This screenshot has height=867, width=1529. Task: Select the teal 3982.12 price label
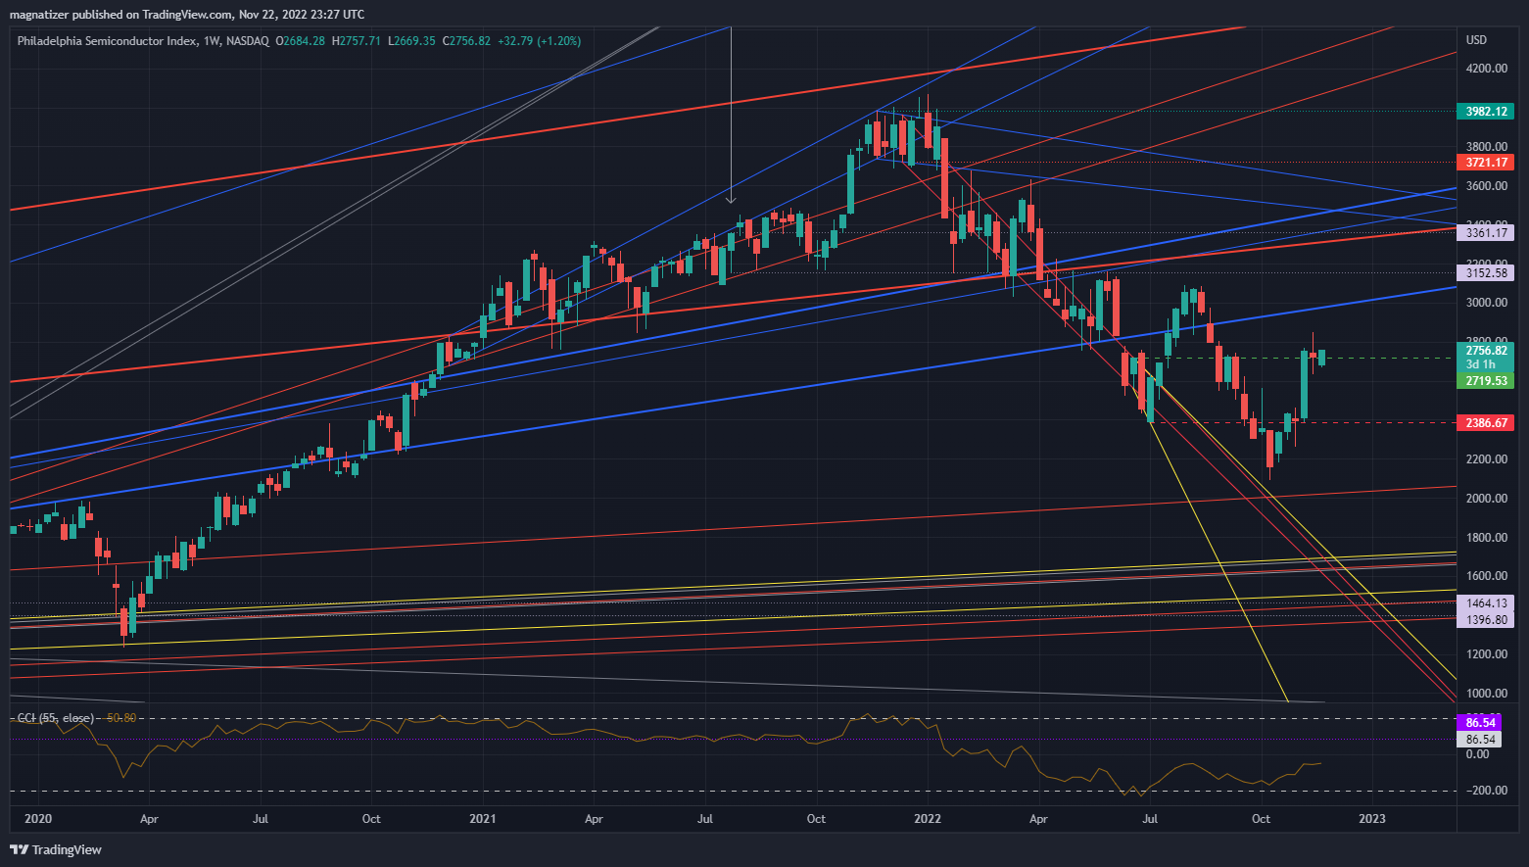point(1485,112)
